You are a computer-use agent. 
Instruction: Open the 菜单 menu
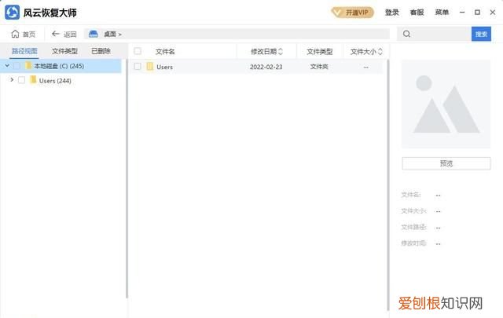442,13
